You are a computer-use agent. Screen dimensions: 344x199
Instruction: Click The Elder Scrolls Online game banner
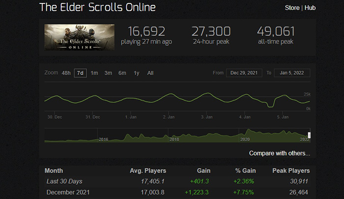79,37
